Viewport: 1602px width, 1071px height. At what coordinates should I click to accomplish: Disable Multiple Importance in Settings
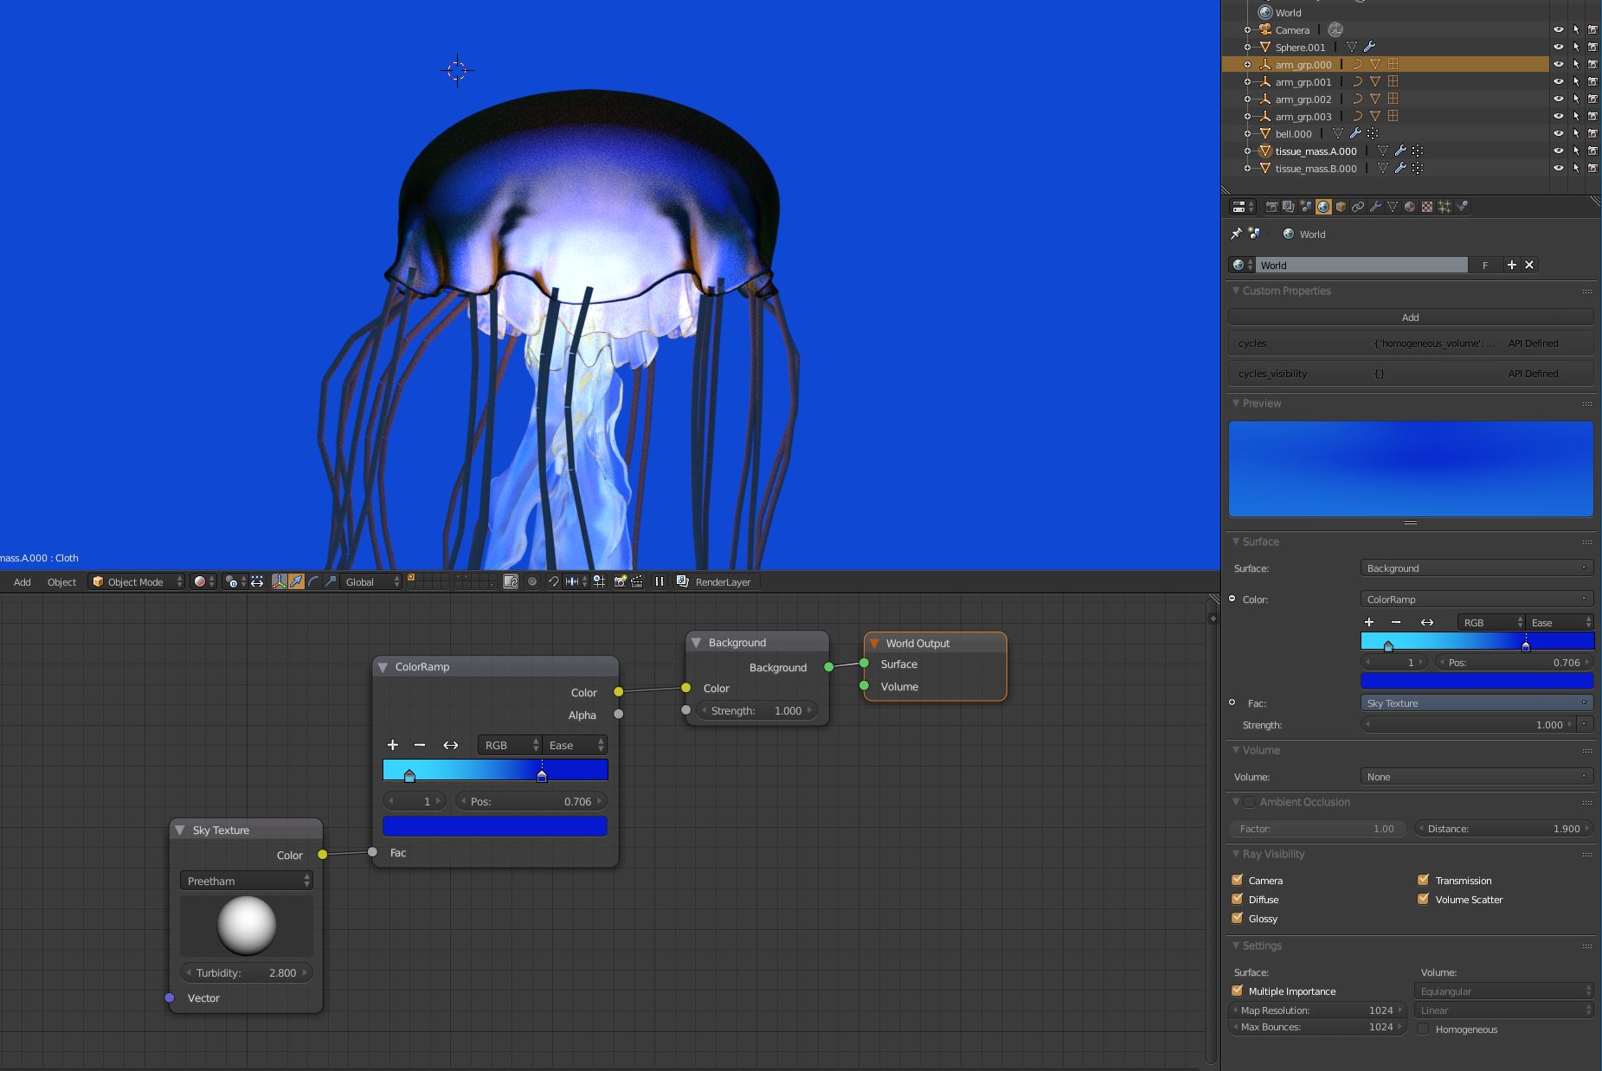click(x=1238, y=991)
